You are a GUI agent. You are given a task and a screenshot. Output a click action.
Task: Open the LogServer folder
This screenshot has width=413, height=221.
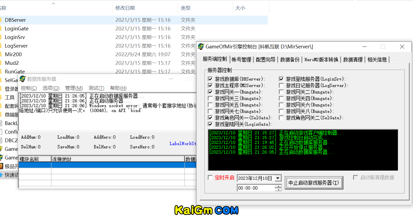click(16, 46)
